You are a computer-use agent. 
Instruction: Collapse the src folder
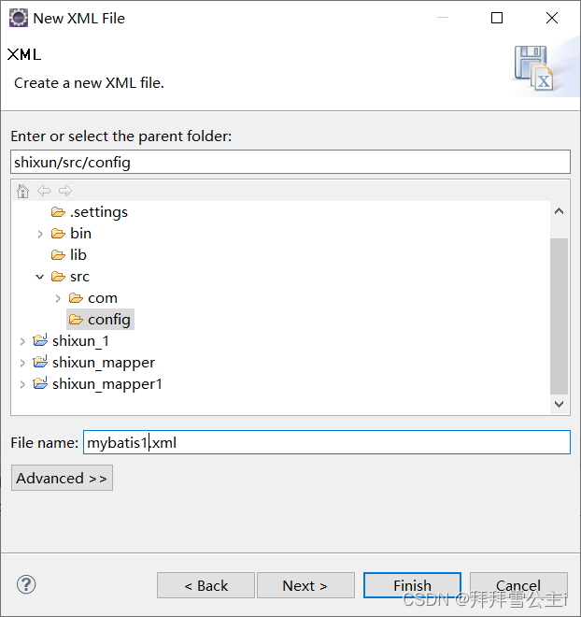pyautogui.click(x=40, y=277)
